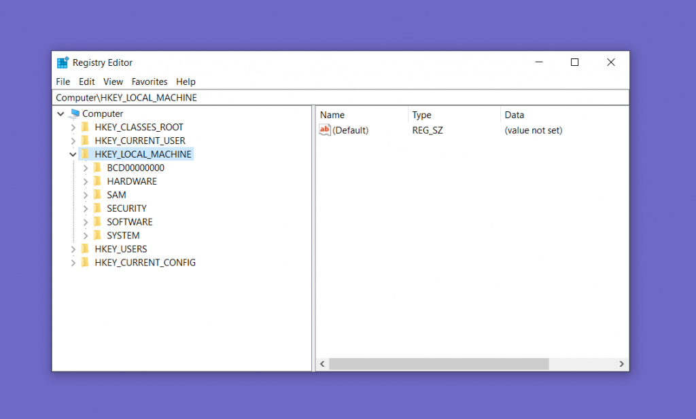This screenshot has height=419, width=696.
Task: Click the Computer icon in the tree
Action: coord(75,114)
